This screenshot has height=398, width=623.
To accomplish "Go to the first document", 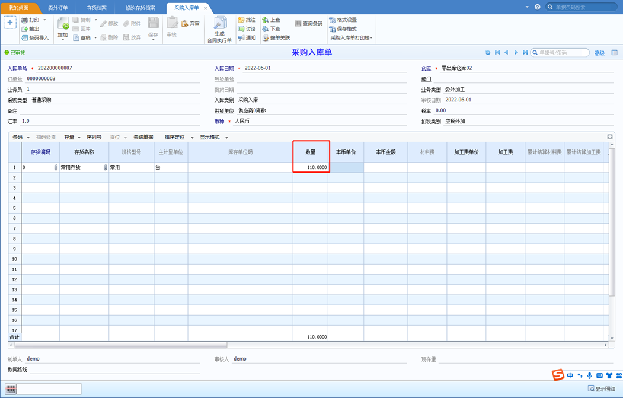I will (497, 52).
